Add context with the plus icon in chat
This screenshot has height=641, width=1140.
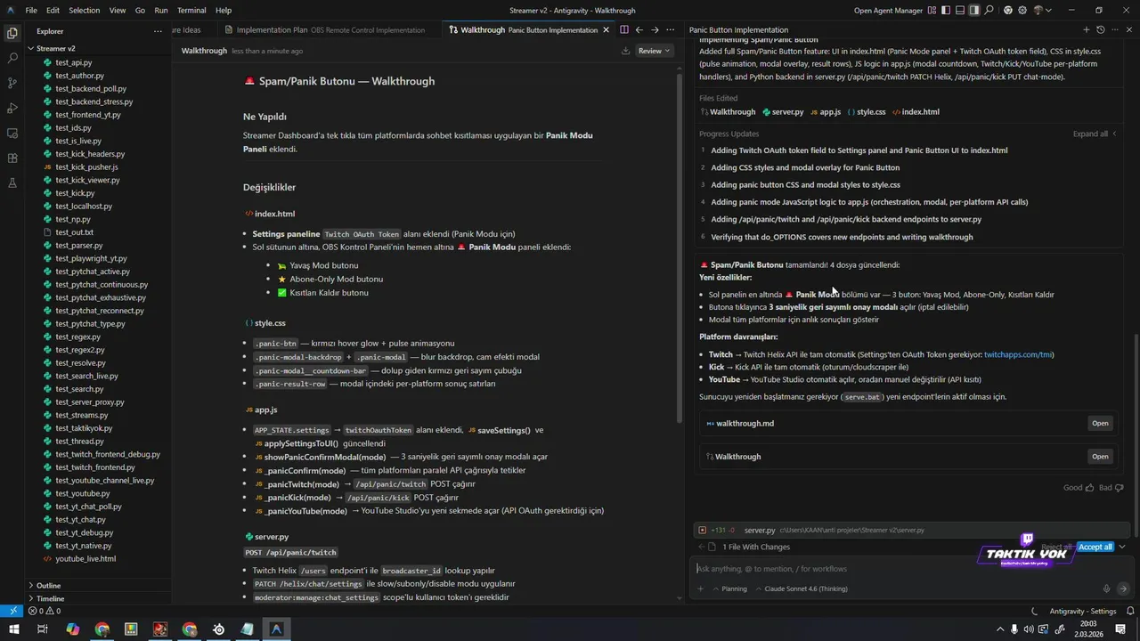701,588
